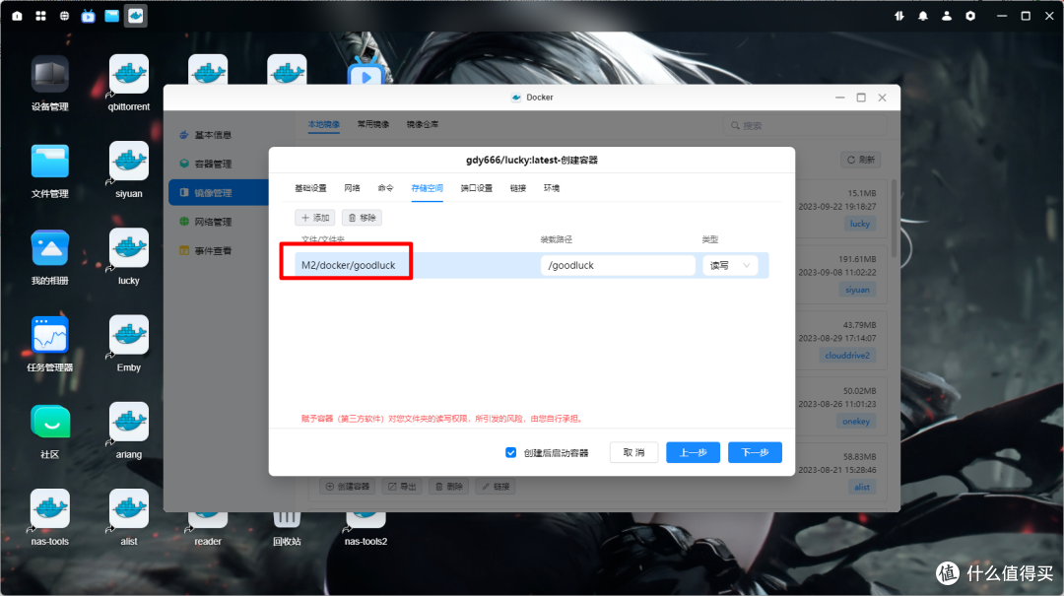Click 刷新 refresh button in Docker window
This screenshot has width=1064, height=596.
pyautogui.click(x=860, y=161)
